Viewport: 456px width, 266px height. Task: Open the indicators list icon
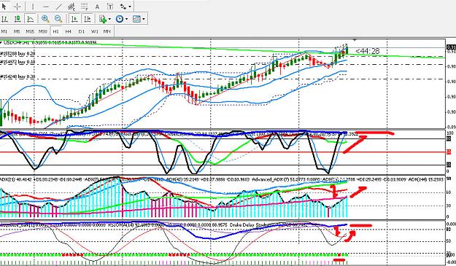(x=103, y=19)
